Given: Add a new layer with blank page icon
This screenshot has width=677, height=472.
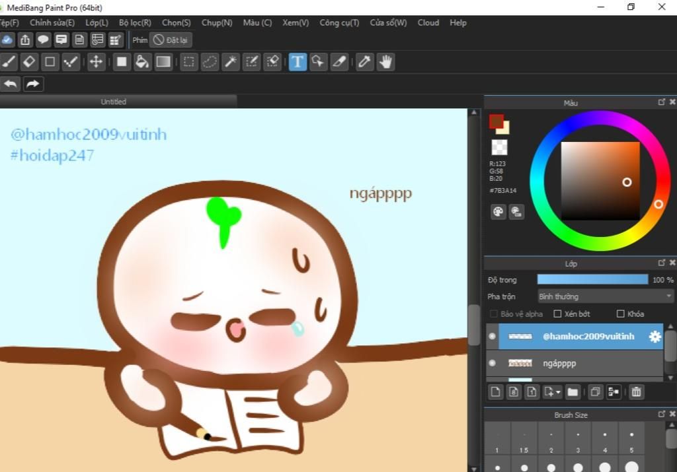Looking at the screenshot, I should (495, 392).
